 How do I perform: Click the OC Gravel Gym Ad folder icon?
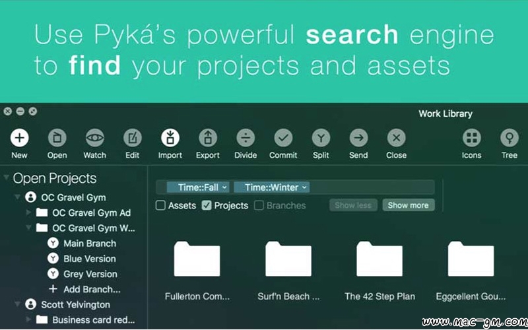[42, 213]
